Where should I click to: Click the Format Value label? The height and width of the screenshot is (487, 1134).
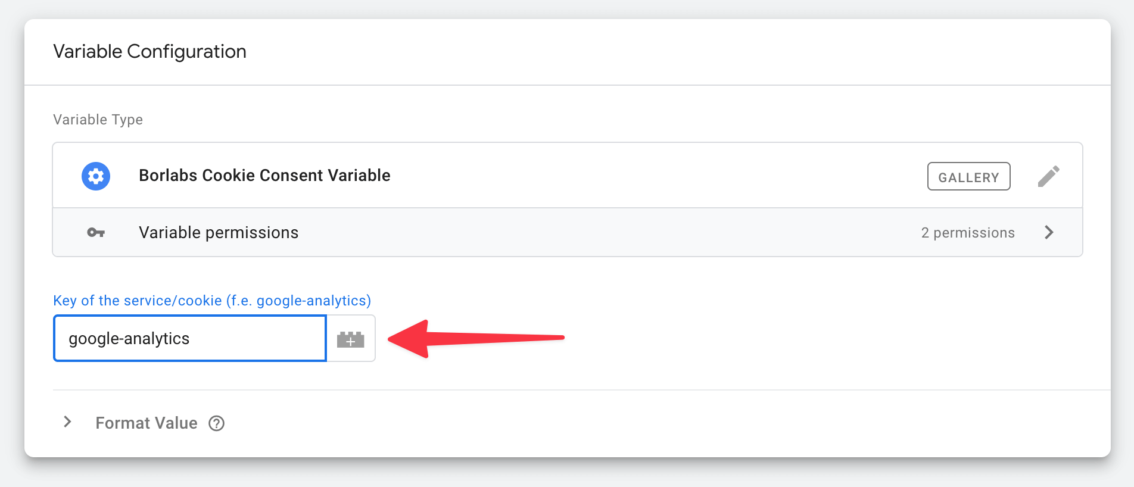click(x=147, y=423)
